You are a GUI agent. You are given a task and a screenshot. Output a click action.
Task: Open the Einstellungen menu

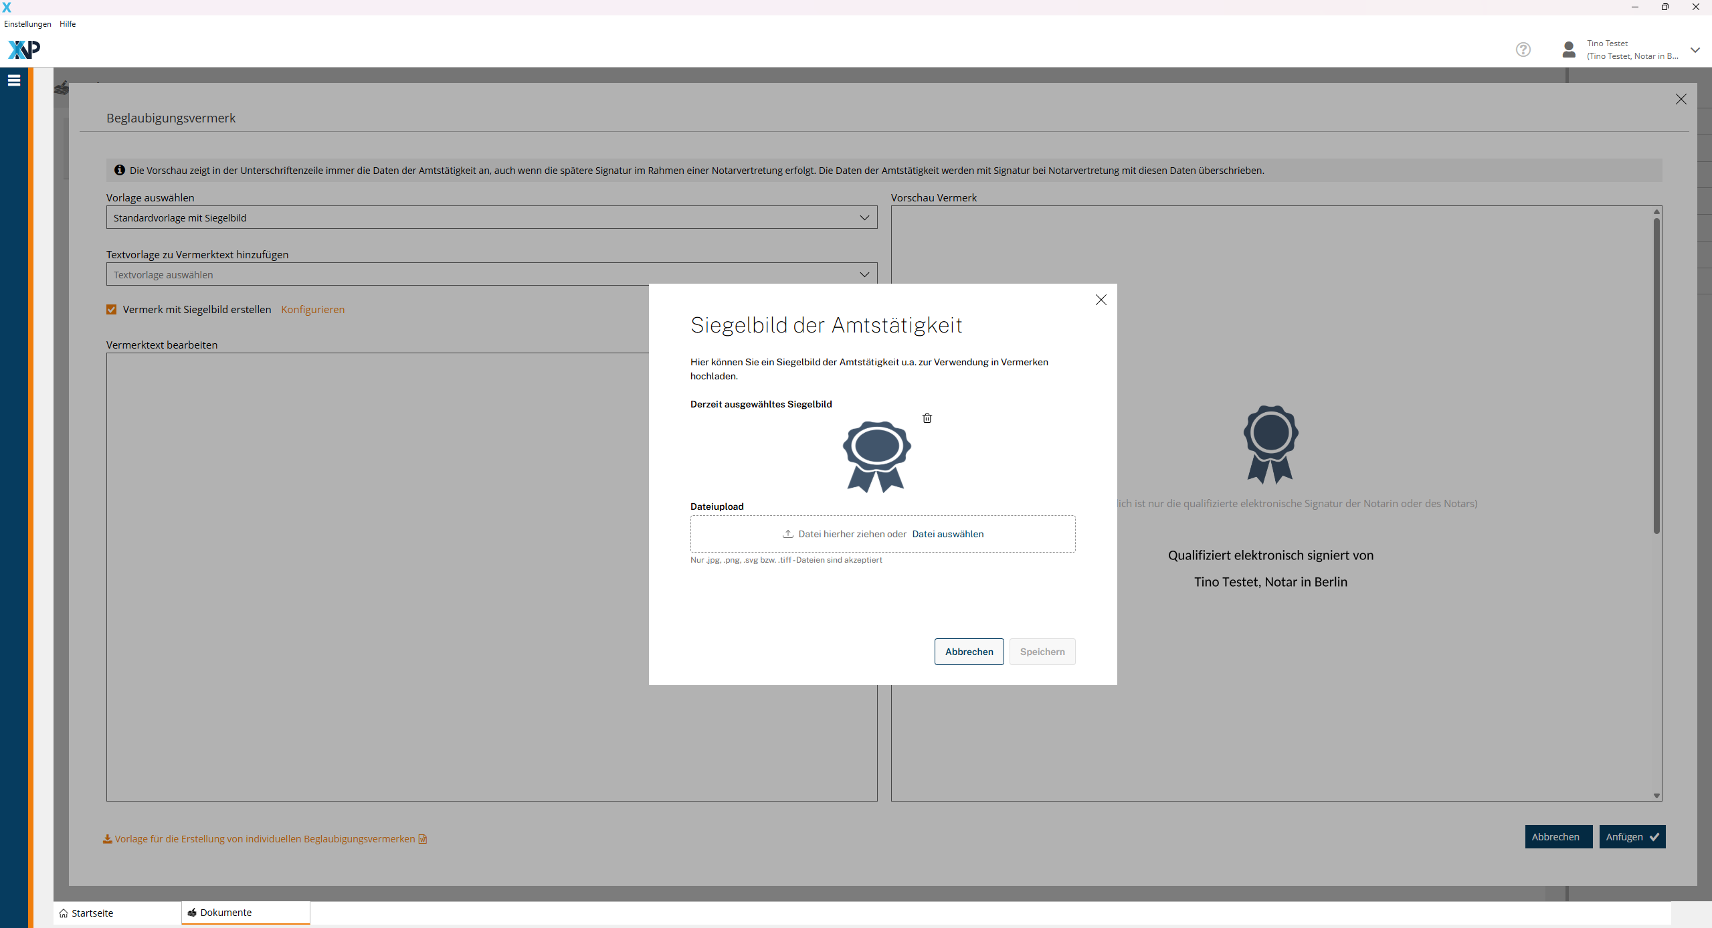(x=27, y=24)
